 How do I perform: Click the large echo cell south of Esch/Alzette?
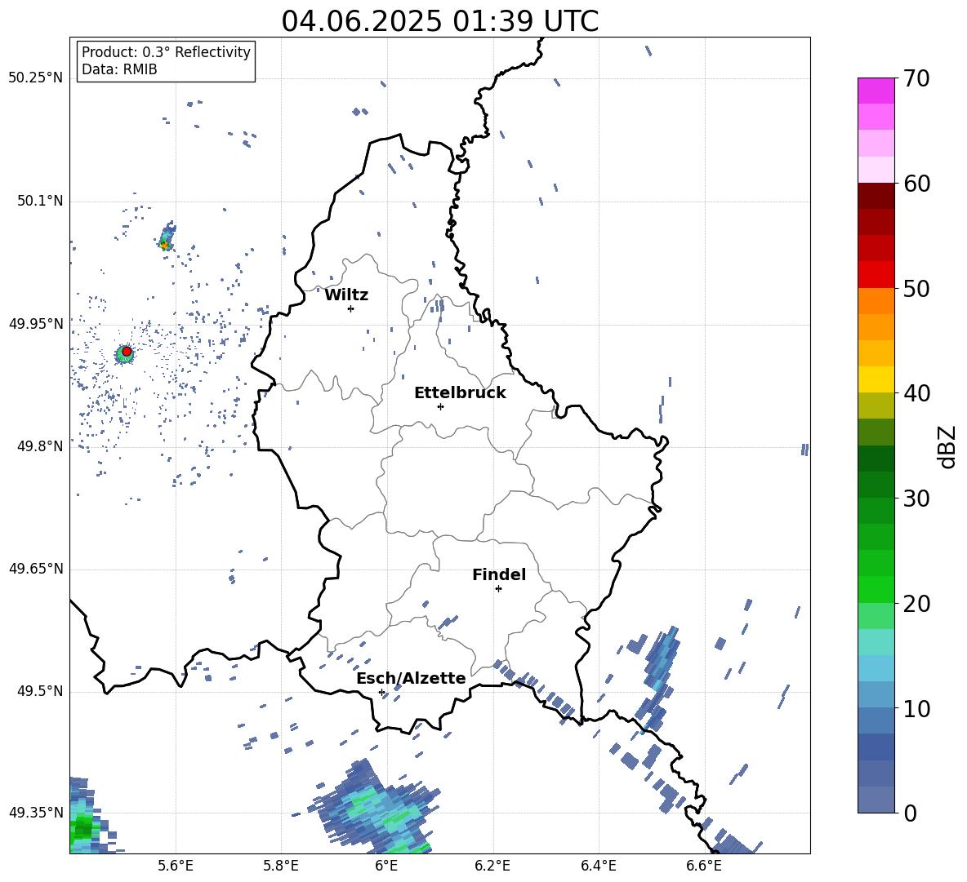377,810
